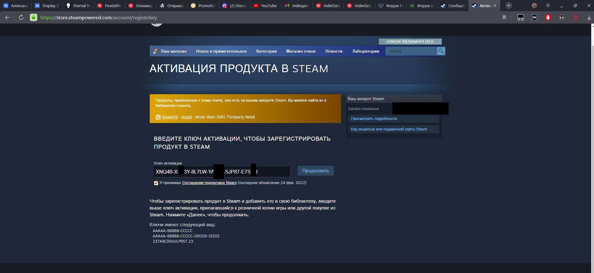Click the Install link in the notice
Image resolution: width=594 pixels, height=273 pixels.
coord(186,117)
